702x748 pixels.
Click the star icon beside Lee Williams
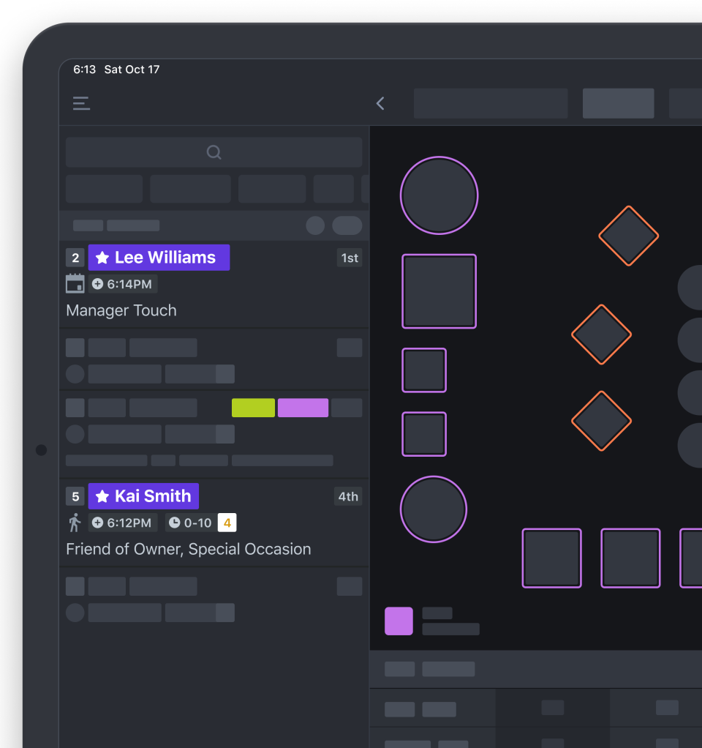click(x=102, y=258)
